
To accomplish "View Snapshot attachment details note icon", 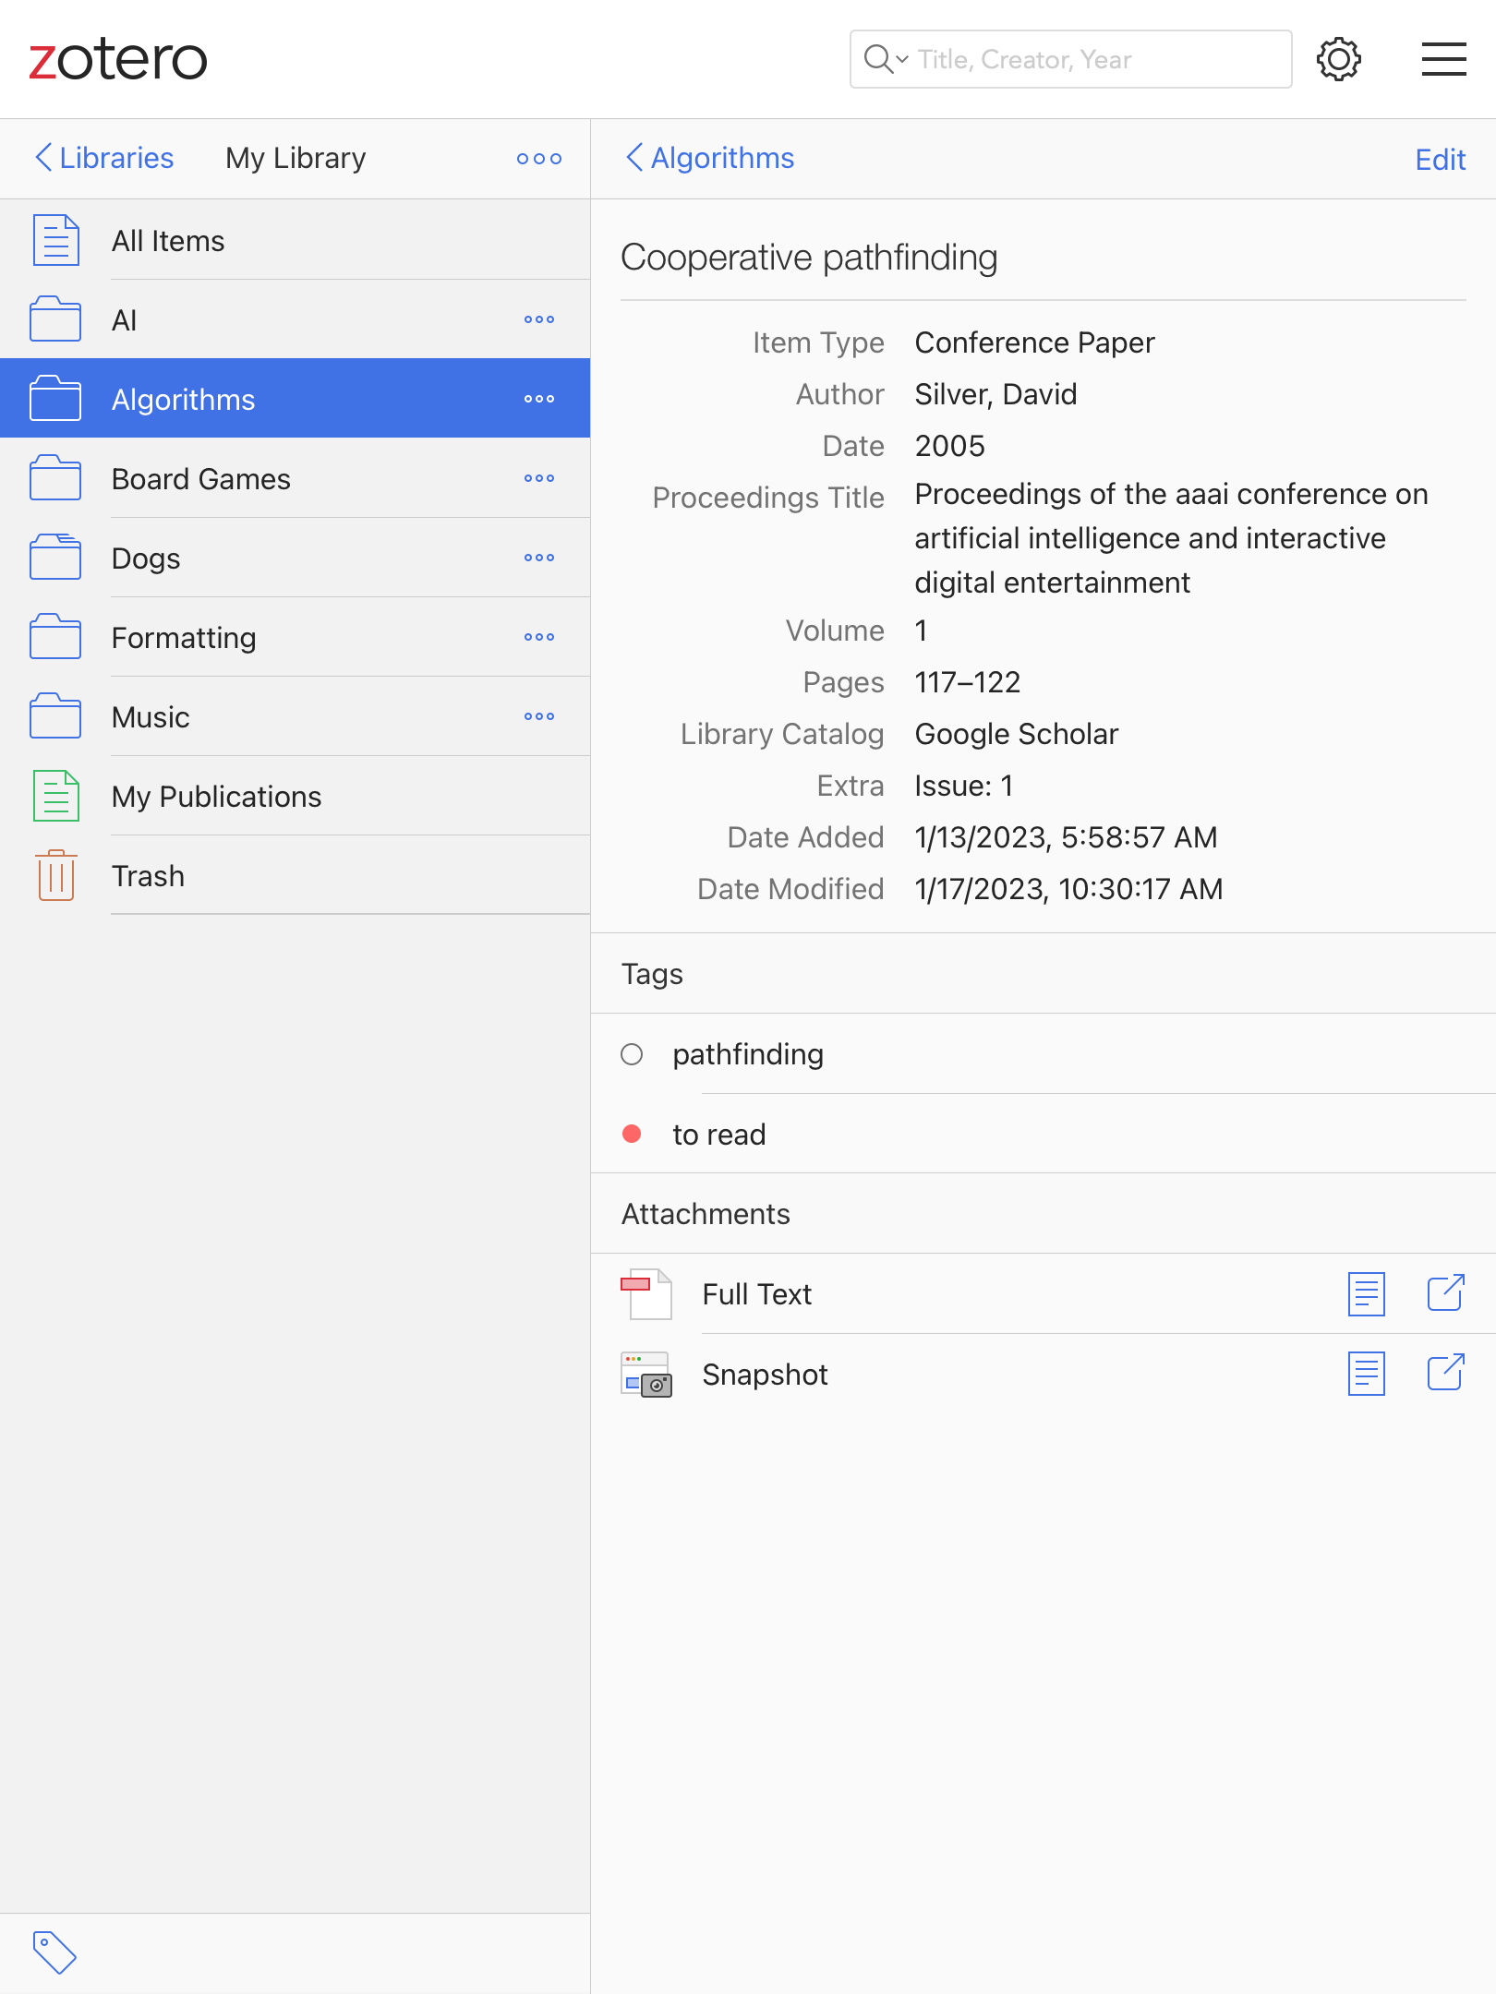I will 1366,1374.
